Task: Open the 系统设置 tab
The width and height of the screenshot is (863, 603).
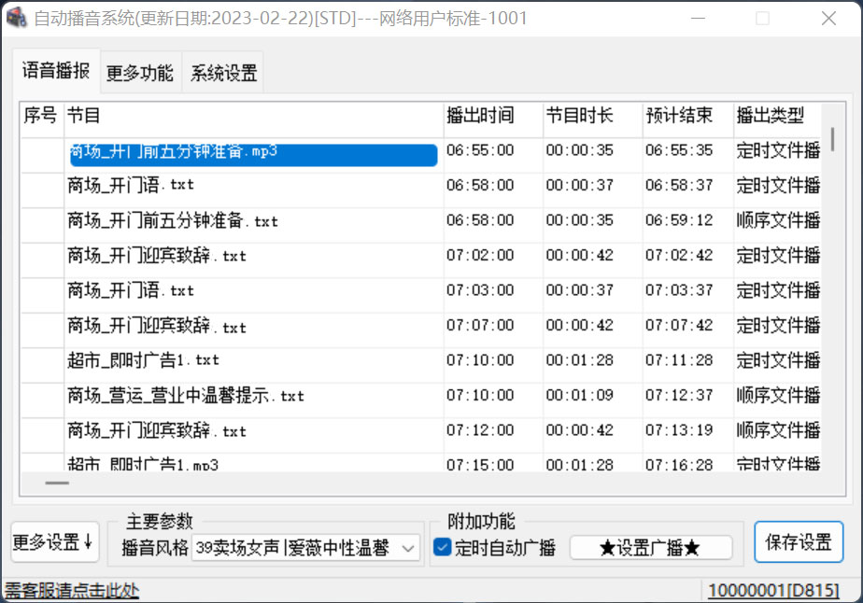Action: coord(223,73)
